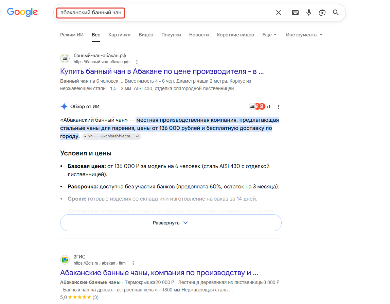This screenshot has width=390, height=304.
Task: Open AI overview source icons +1
Action: 260,106
